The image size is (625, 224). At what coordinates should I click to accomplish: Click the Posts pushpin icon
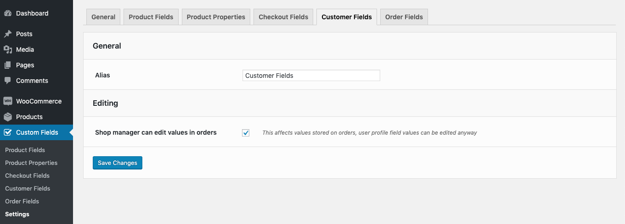[7, 34]
